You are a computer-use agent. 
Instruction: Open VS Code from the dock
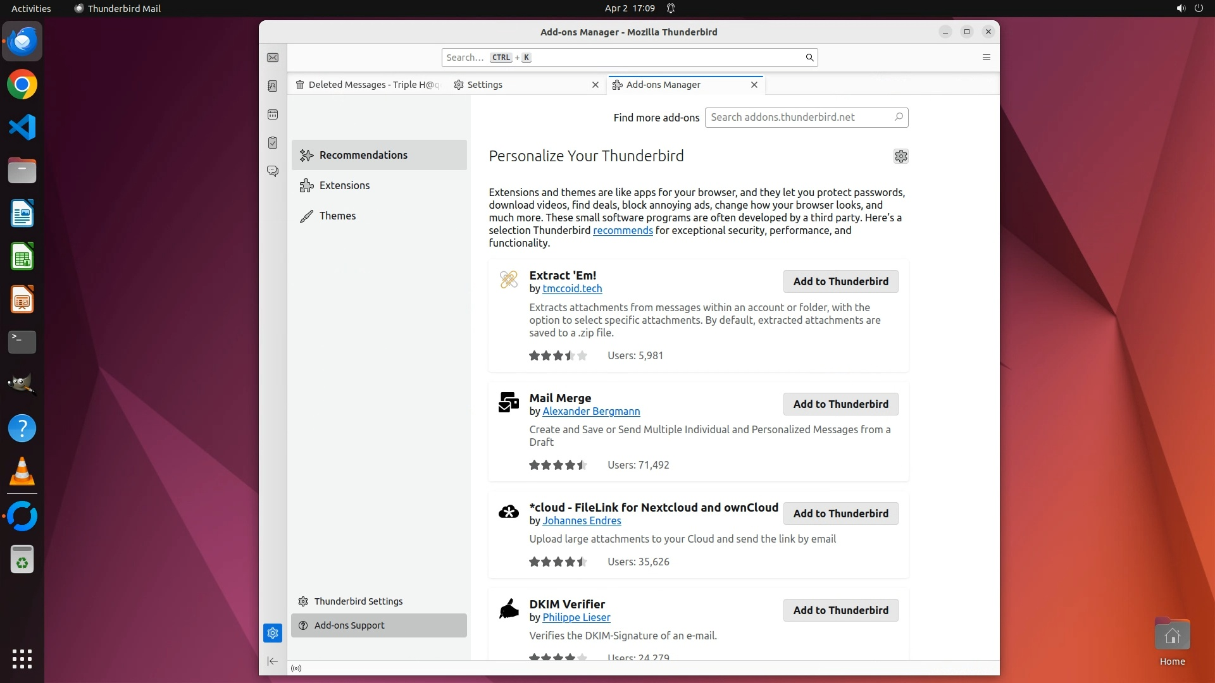(22, 127)
